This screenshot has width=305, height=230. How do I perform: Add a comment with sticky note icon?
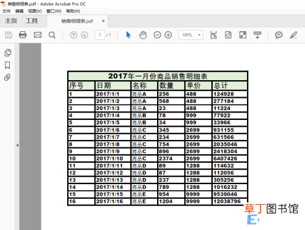point(279,35)
